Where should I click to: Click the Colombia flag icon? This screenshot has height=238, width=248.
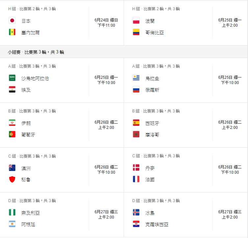click(x=136, y=32)
